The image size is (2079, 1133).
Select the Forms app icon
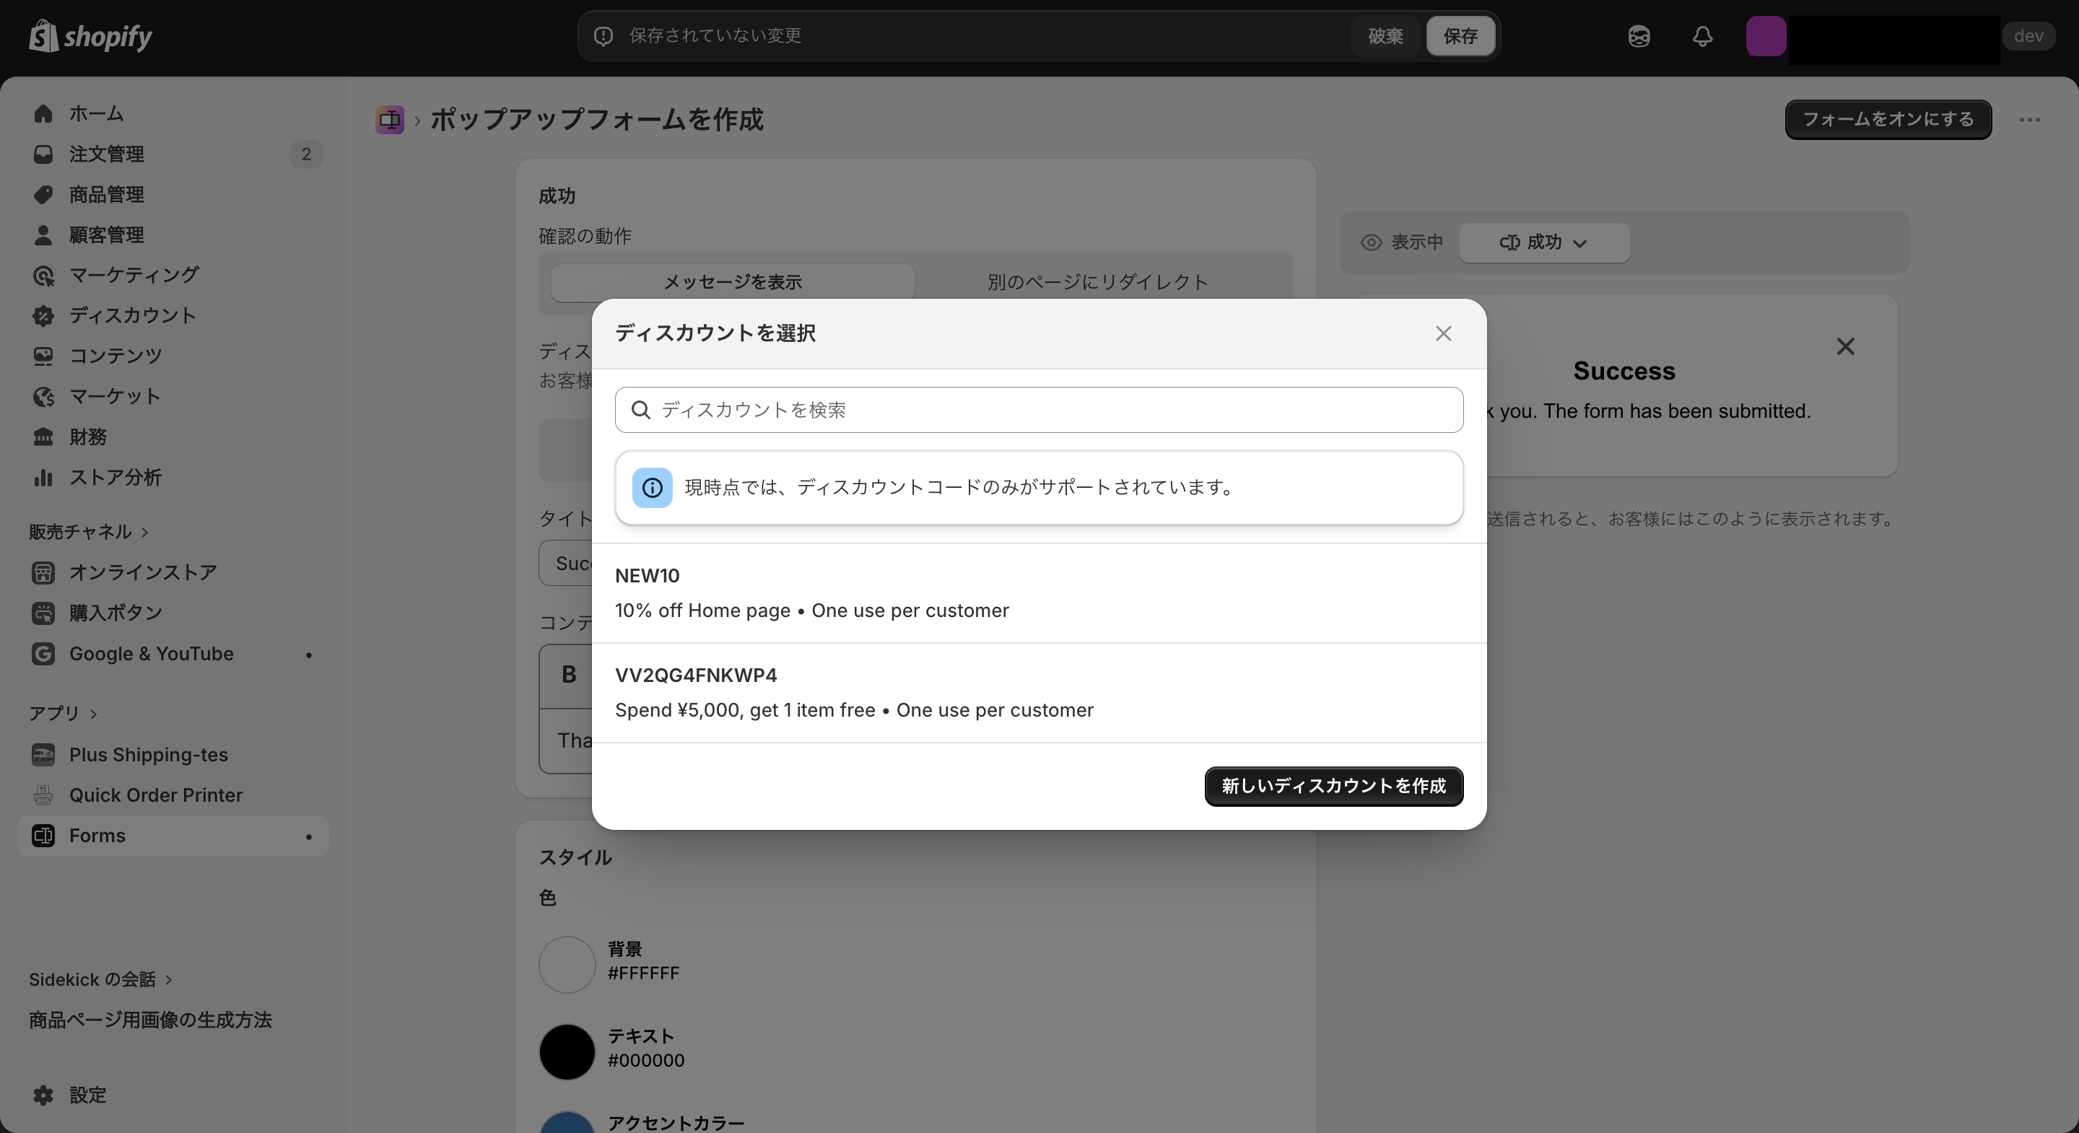tap(43, 836)
